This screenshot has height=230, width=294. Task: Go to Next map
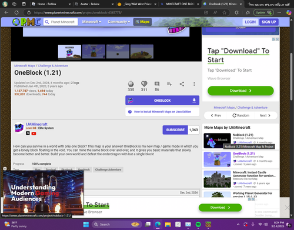[x=265, y=115]
